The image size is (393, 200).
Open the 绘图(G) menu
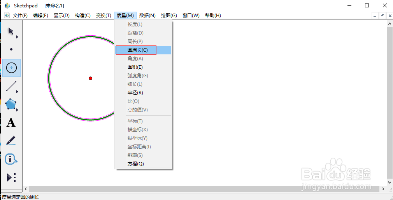169,16
